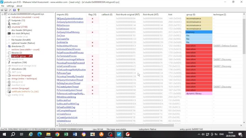Viewport: 246px width, 138px height.
Task: Open Word from the taskbar
Action: 75,134
